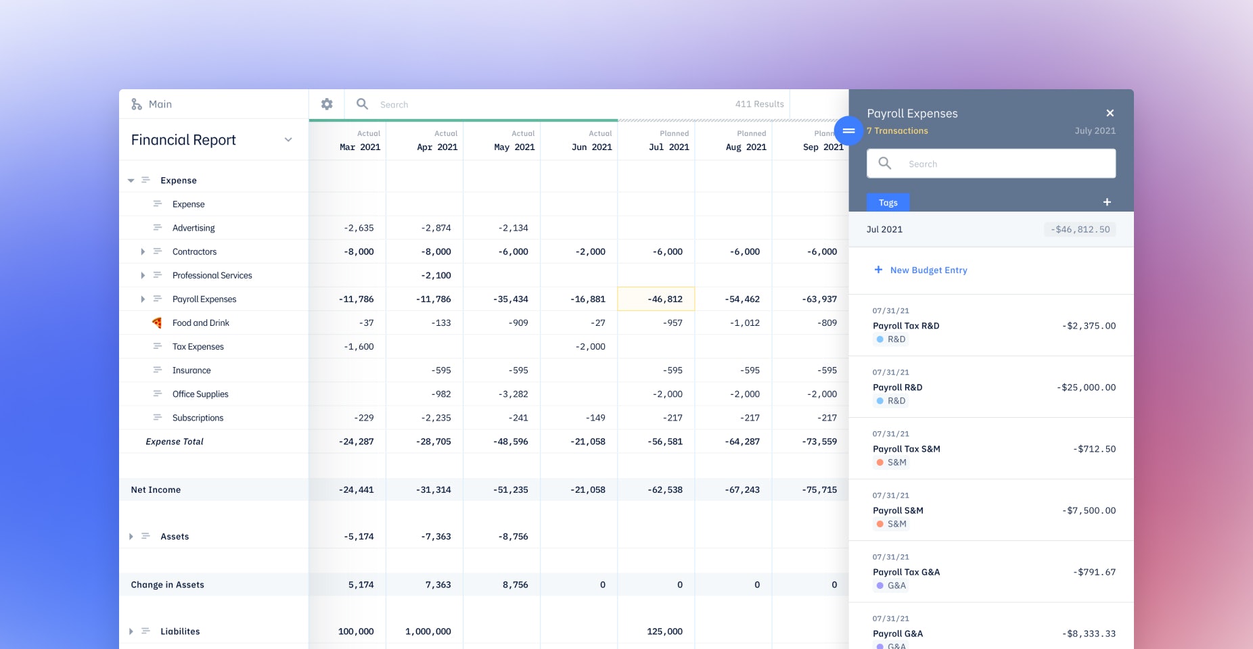Select the Food and Drink row label
1253x649 pixels.
point(201,322)
